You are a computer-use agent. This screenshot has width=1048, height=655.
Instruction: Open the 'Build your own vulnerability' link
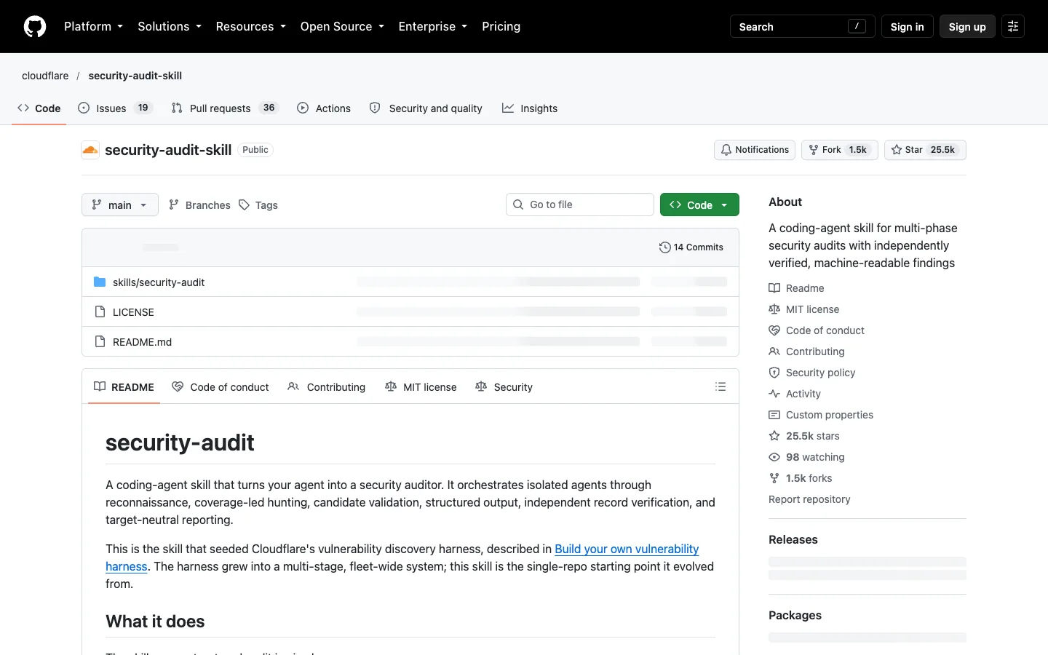click(627, 549)
